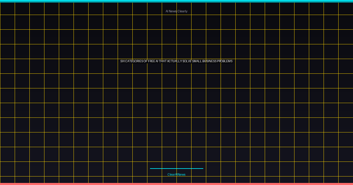Click the grid cell in the top-right corner

[346, 9]
